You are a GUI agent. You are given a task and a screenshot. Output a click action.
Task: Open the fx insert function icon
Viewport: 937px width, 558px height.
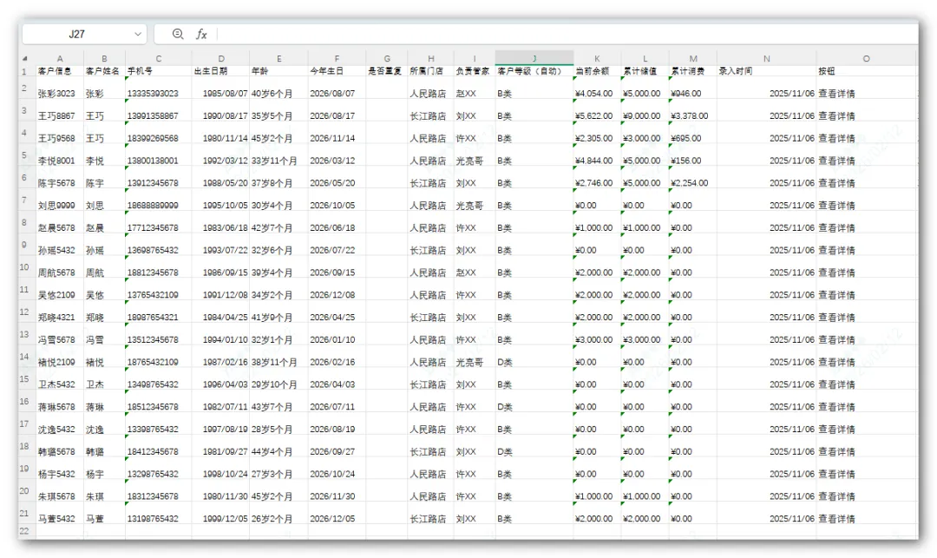point(201,34)
